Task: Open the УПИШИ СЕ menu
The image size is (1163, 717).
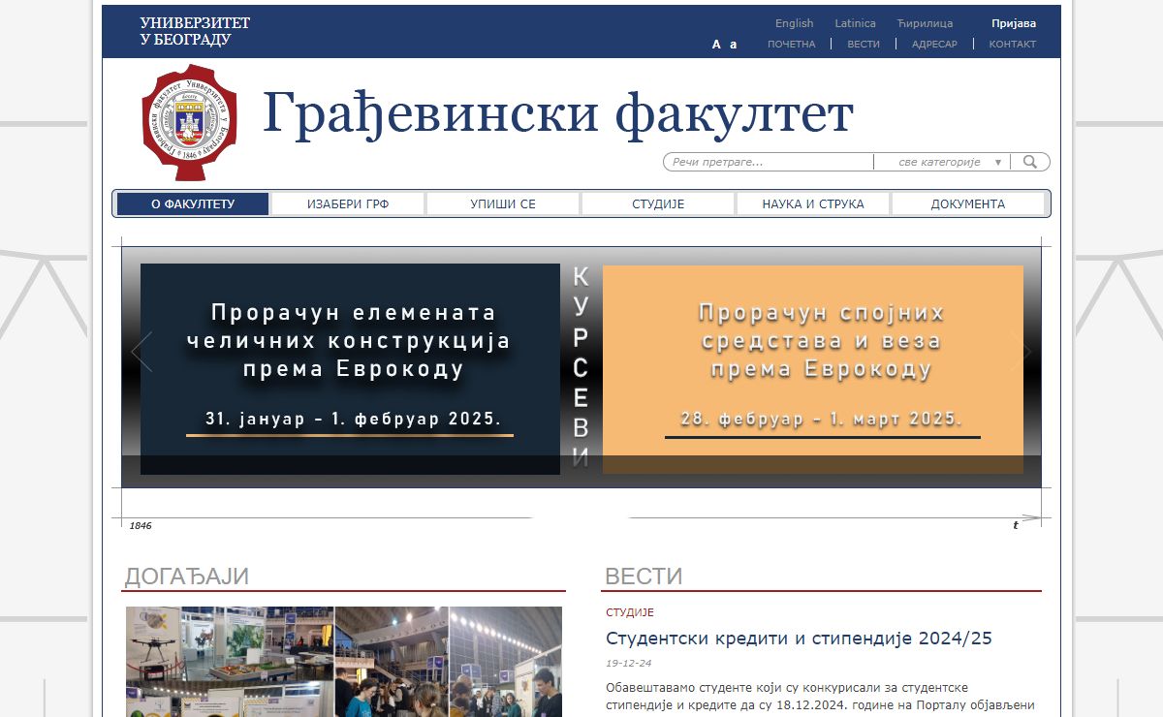Action: (503, 203)
